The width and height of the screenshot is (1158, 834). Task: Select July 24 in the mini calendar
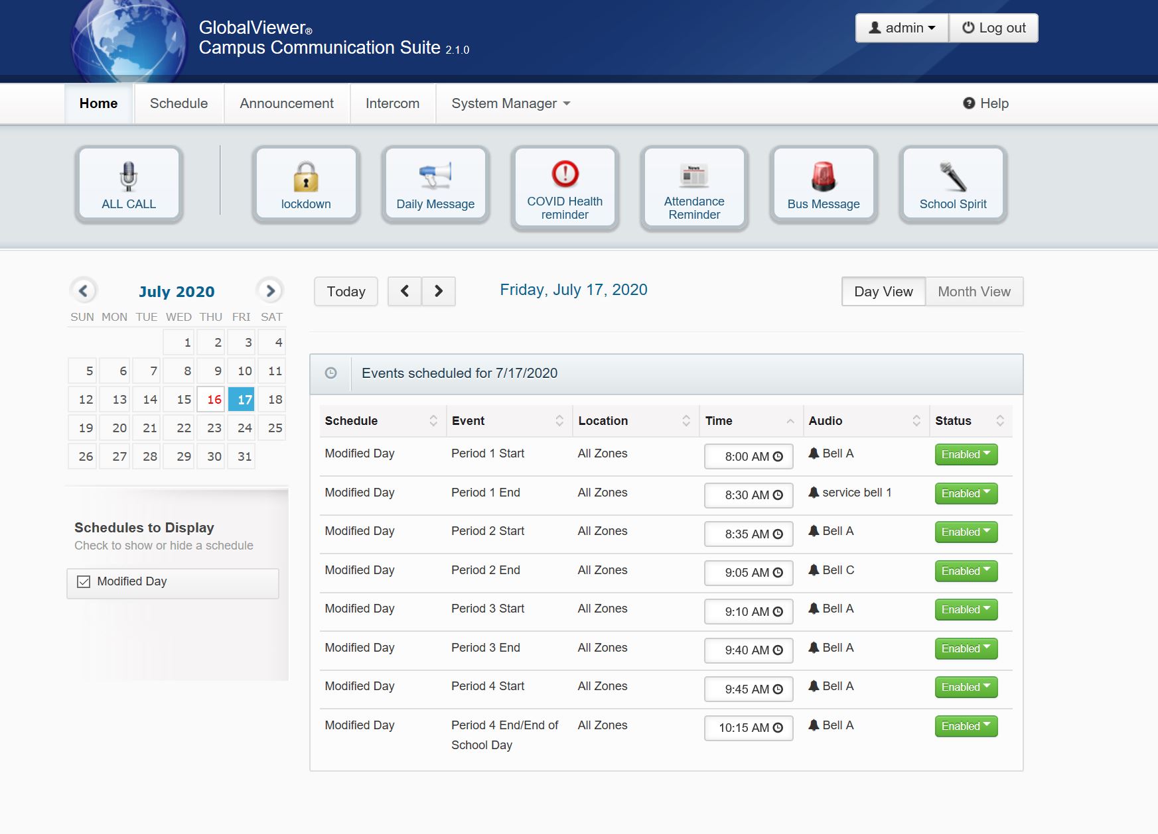(x=242, y=428)
